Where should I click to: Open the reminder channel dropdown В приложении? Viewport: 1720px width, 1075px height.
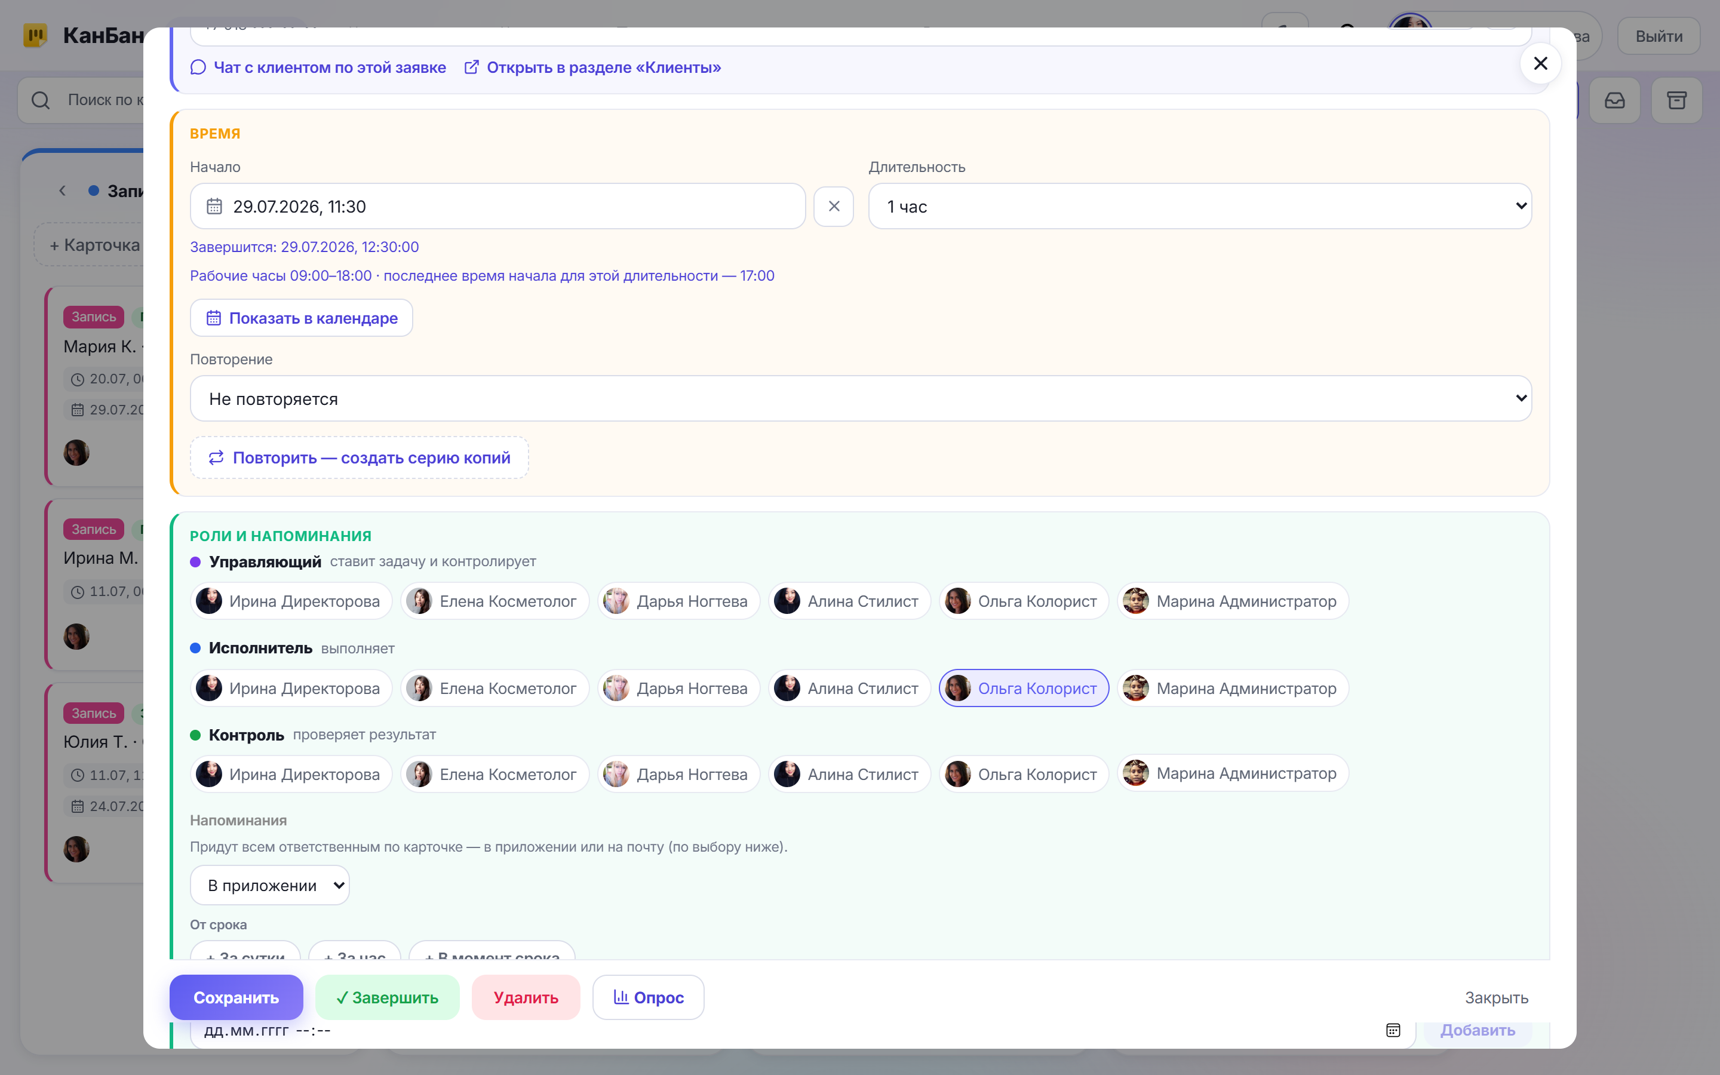(x=269, y=885)
